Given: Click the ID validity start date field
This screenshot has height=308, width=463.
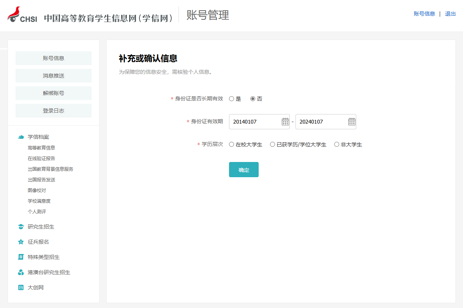Looking at the screenshot, I should click(x=255, y=122).
